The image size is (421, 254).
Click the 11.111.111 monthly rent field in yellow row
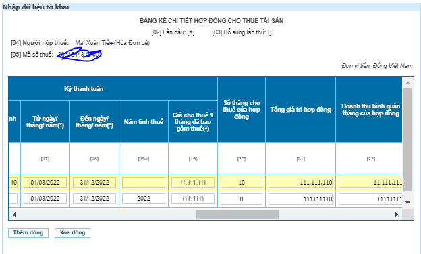(x=193, y=183)
